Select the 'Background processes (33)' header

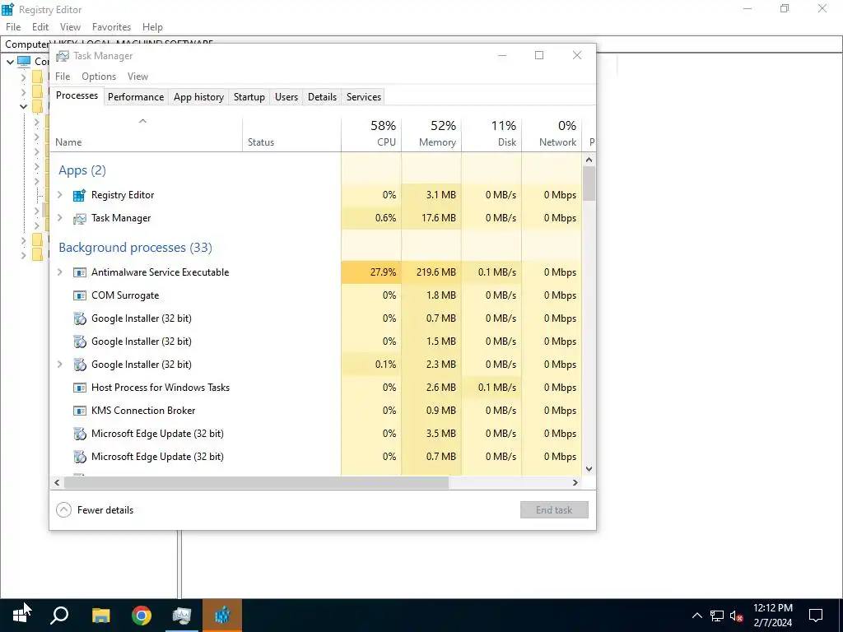136,248
